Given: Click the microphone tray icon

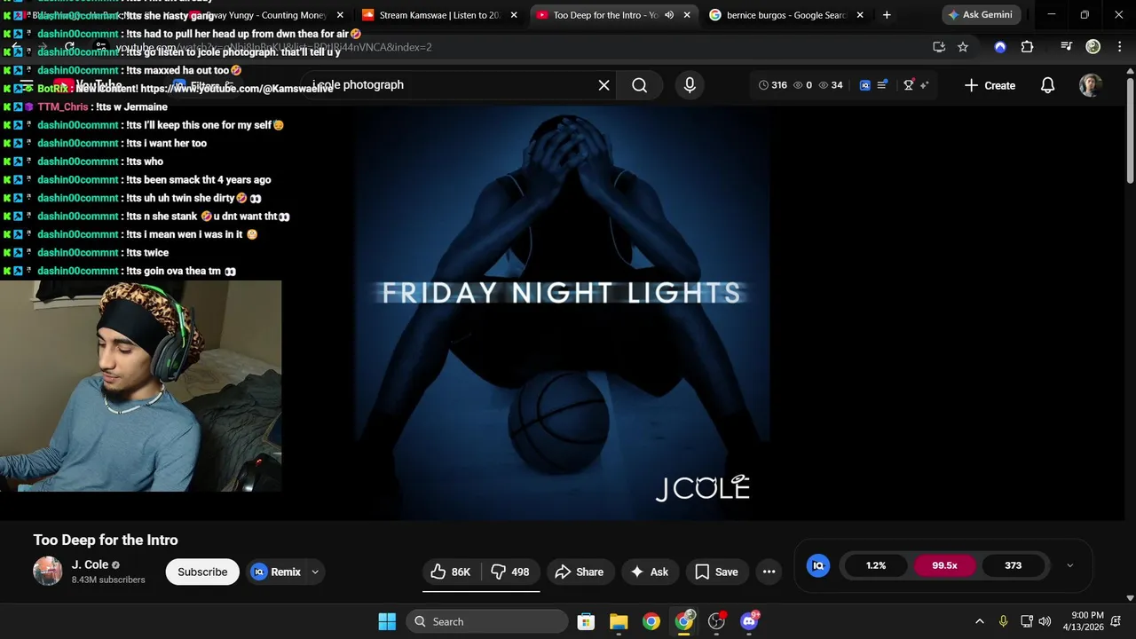Looking at the screenshot, I should (1003, 621).
